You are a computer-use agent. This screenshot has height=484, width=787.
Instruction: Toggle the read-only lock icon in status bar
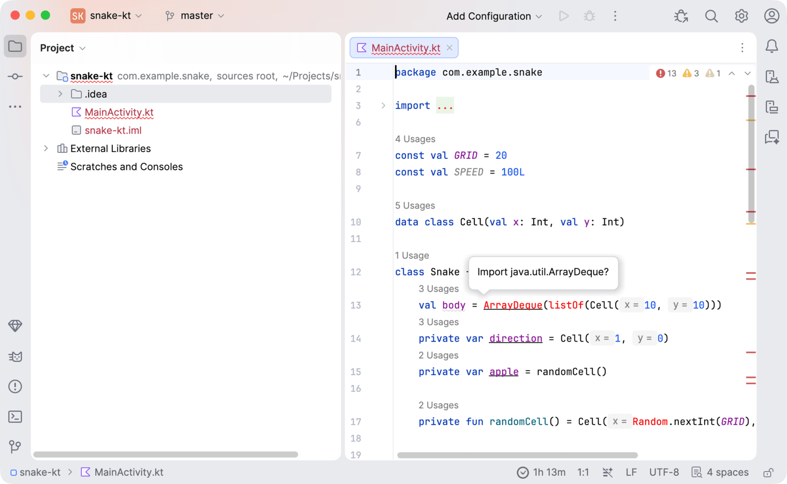click(x=768, y=473)
